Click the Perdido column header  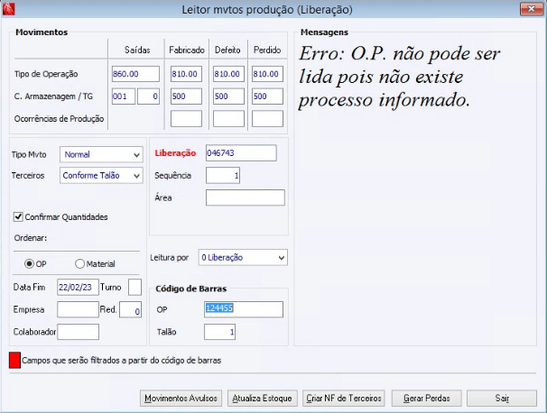(x=267, y=50)
